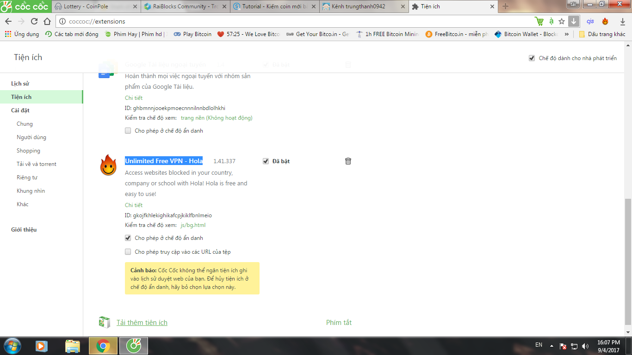Uncheck Đã bật for Unlimited Free VPN - Hola
This screenshot has height=355, width=632.
point(266,161)
